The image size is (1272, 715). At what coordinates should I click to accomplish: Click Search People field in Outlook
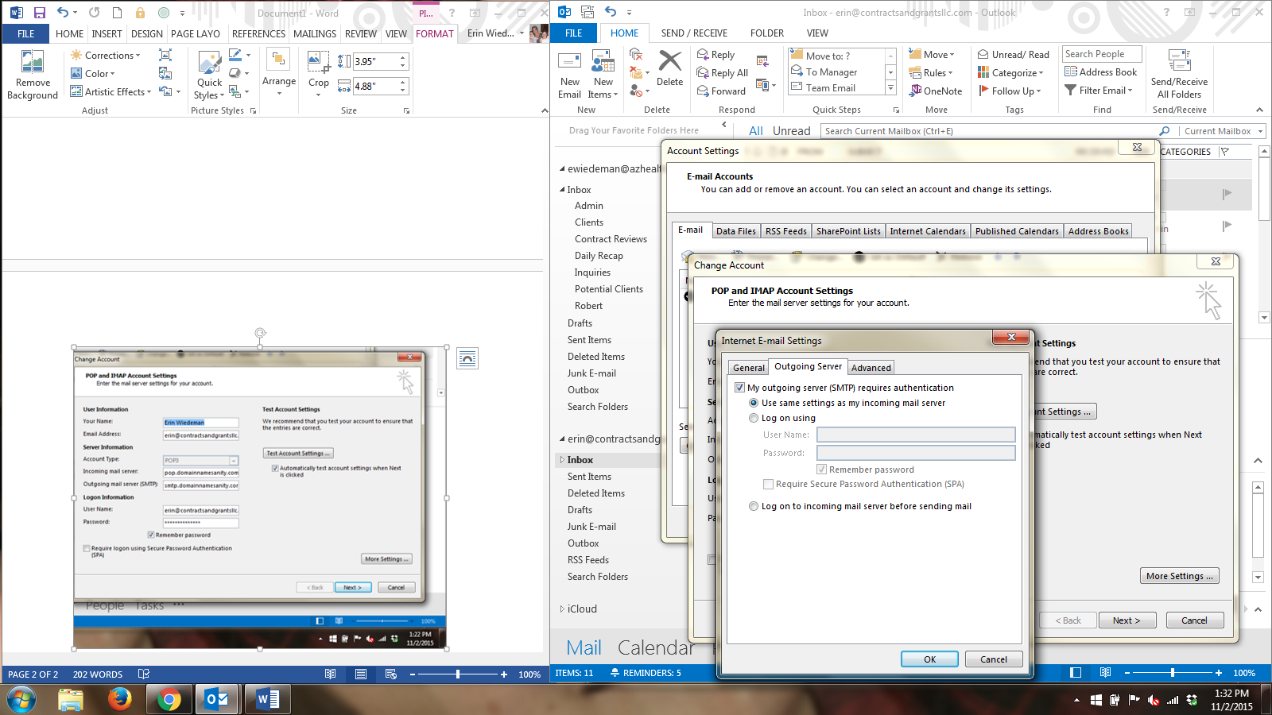pyautogui.click(x=1102, y=54)
